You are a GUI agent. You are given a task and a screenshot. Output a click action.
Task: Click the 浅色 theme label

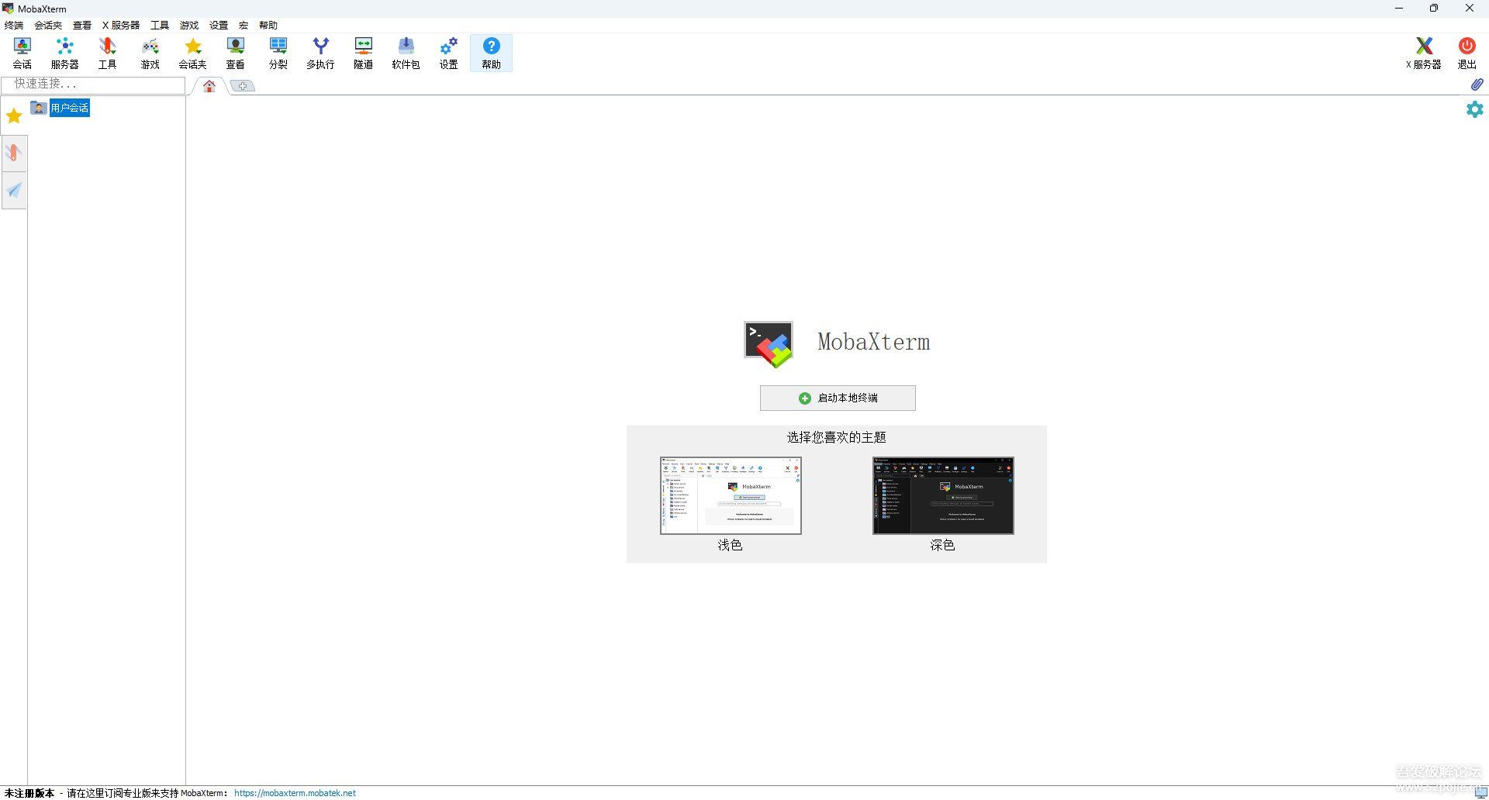coord(730,545)
